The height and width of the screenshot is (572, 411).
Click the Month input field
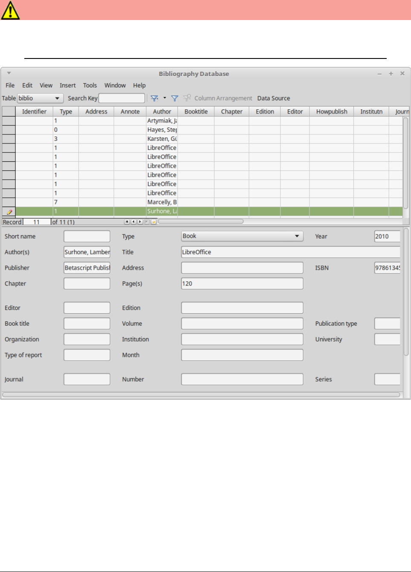tap(242, 355)
